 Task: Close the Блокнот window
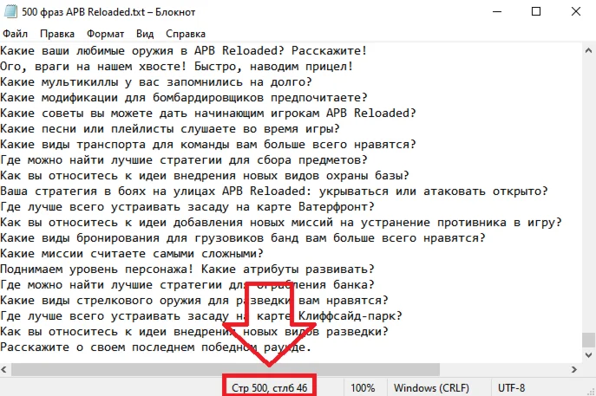click(x=576, y=11)
